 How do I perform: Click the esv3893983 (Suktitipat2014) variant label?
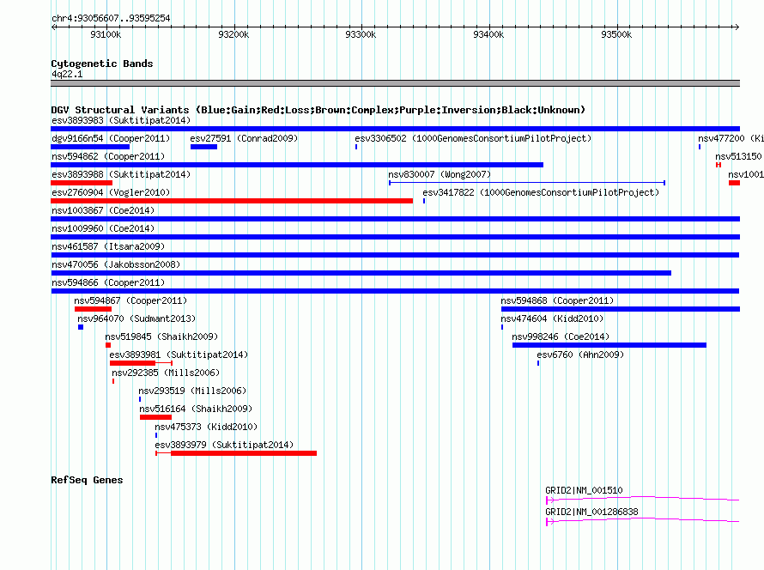point(121,120)
